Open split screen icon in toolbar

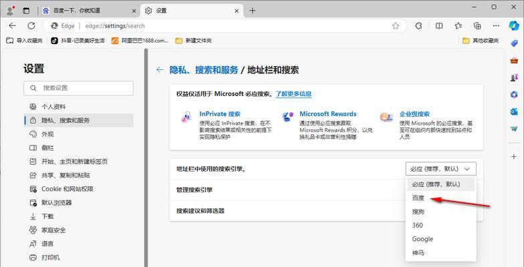(439, 25)
